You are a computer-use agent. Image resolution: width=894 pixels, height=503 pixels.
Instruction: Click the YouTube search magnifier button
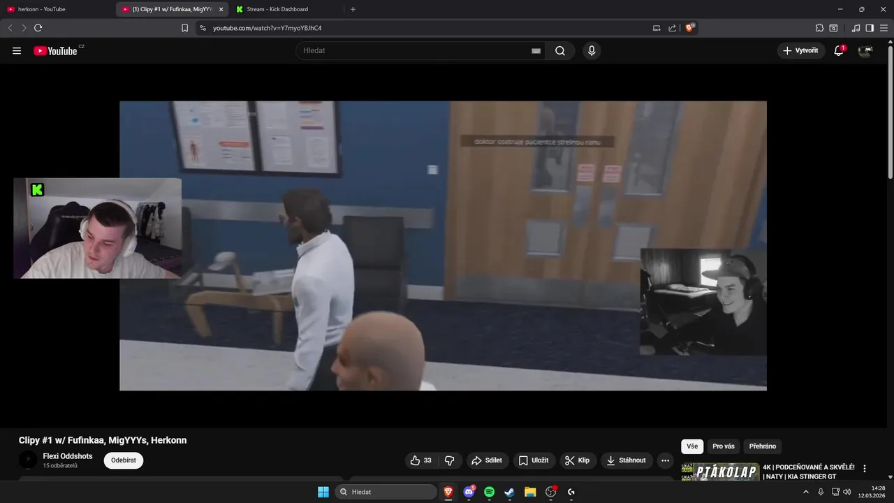pyautogui.click(x=560, y=50)
